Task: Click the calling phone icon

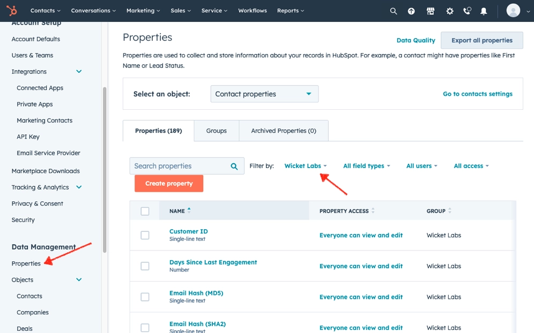Action: click(x=467, y=11)
